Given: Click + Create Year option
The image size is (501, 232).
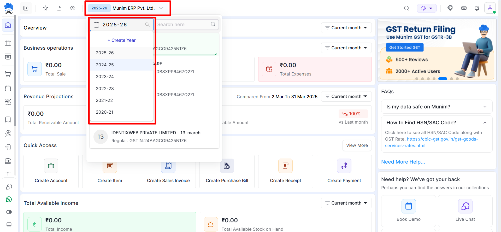Looking at the screenshot, I should [122, 40].
